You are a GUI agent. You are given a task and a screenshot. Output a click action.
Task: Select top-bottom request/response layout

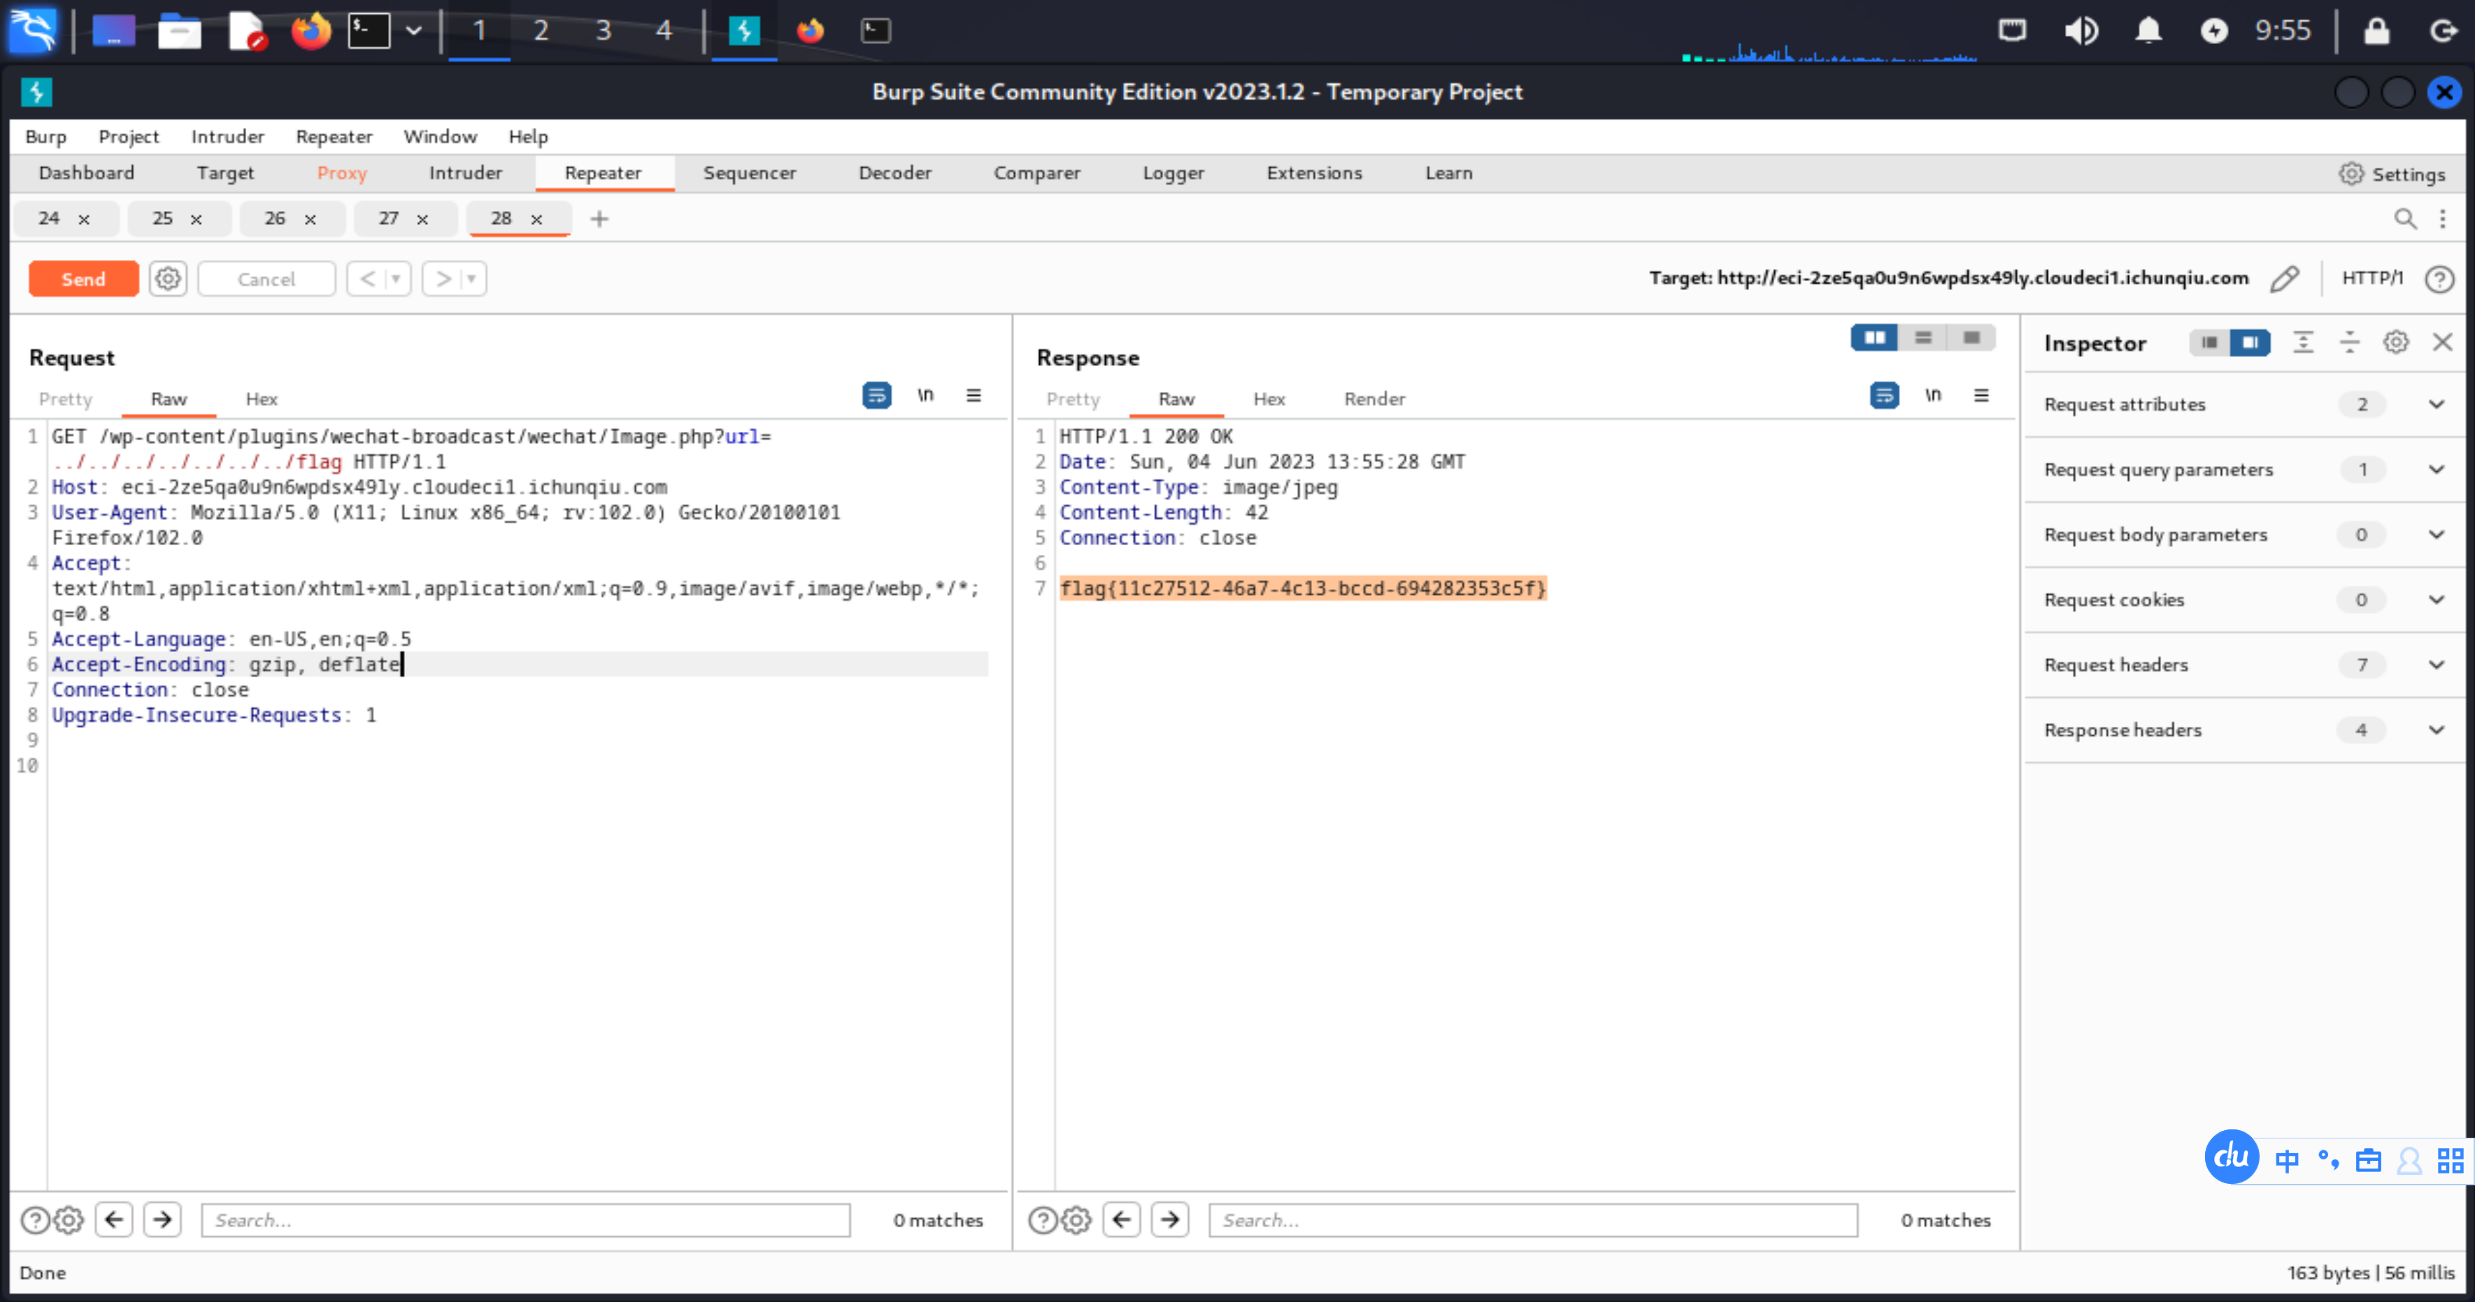coord(1923,337)
